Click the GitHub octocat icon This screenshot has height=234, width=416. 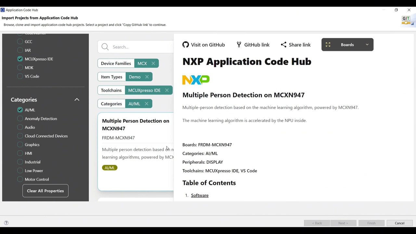186,45
